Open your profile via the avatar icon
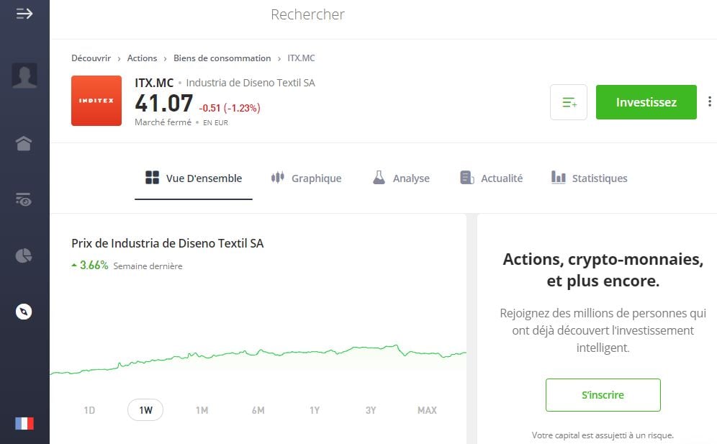 click(24, 76)
